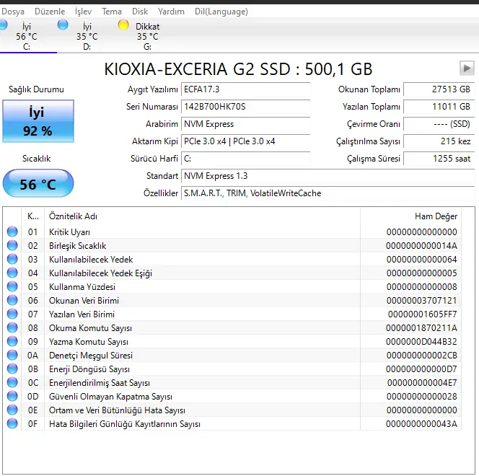Click status orb for Enerjilendirilmiş Saat Sayısı row
The image size is (479, 476).
tap(12, 382)
